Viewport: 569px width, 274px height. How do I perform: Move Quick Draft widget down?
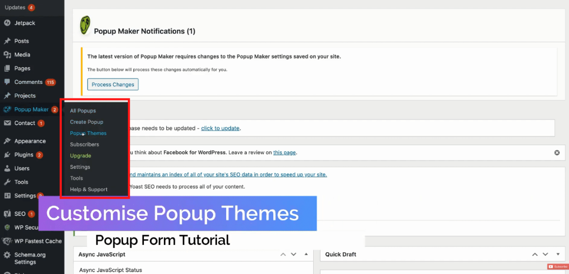click(x=546, y=254)
